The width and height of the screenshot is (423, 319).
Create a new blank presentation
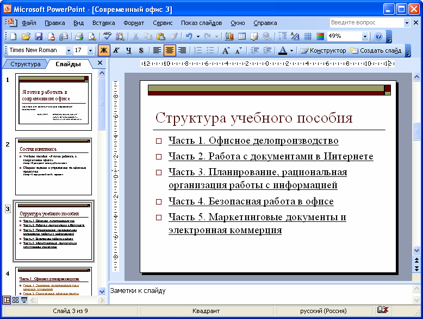point(13,36)
